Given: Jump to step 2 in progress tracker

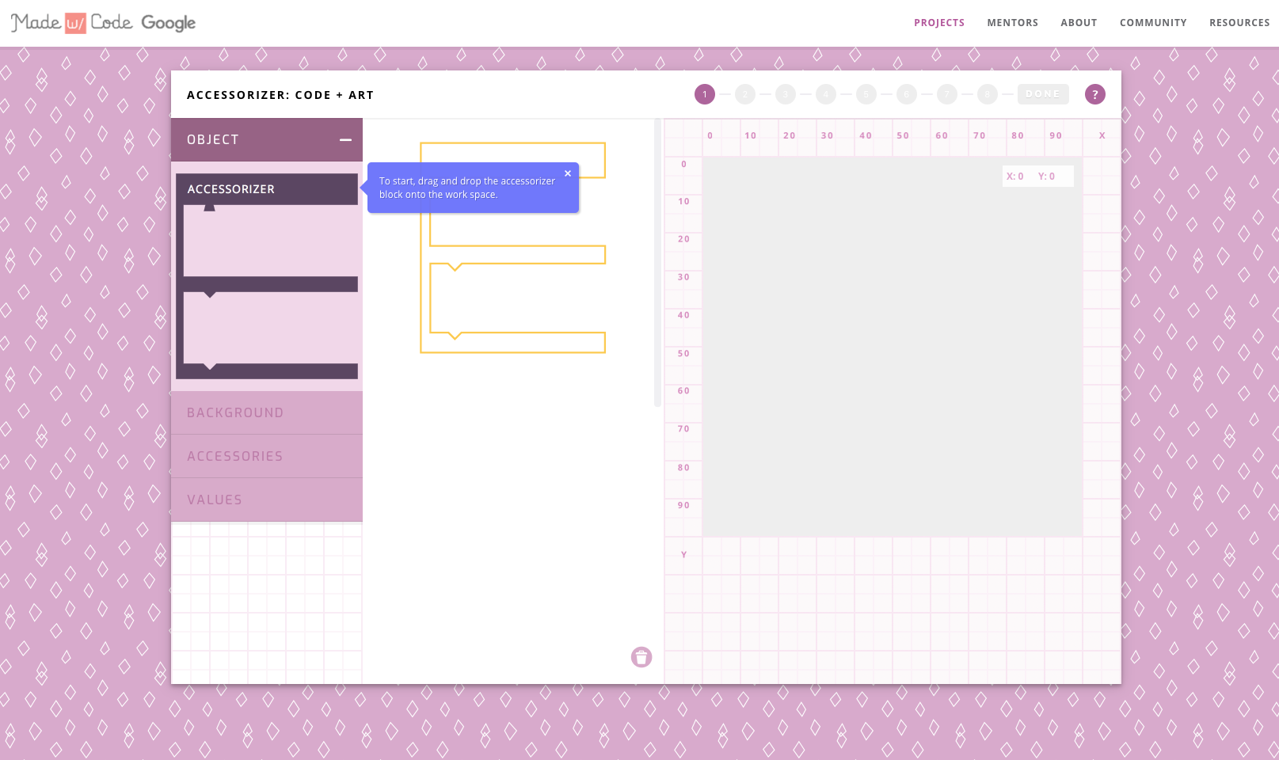Looking at the screenshot, I should [x=744, y=94].
